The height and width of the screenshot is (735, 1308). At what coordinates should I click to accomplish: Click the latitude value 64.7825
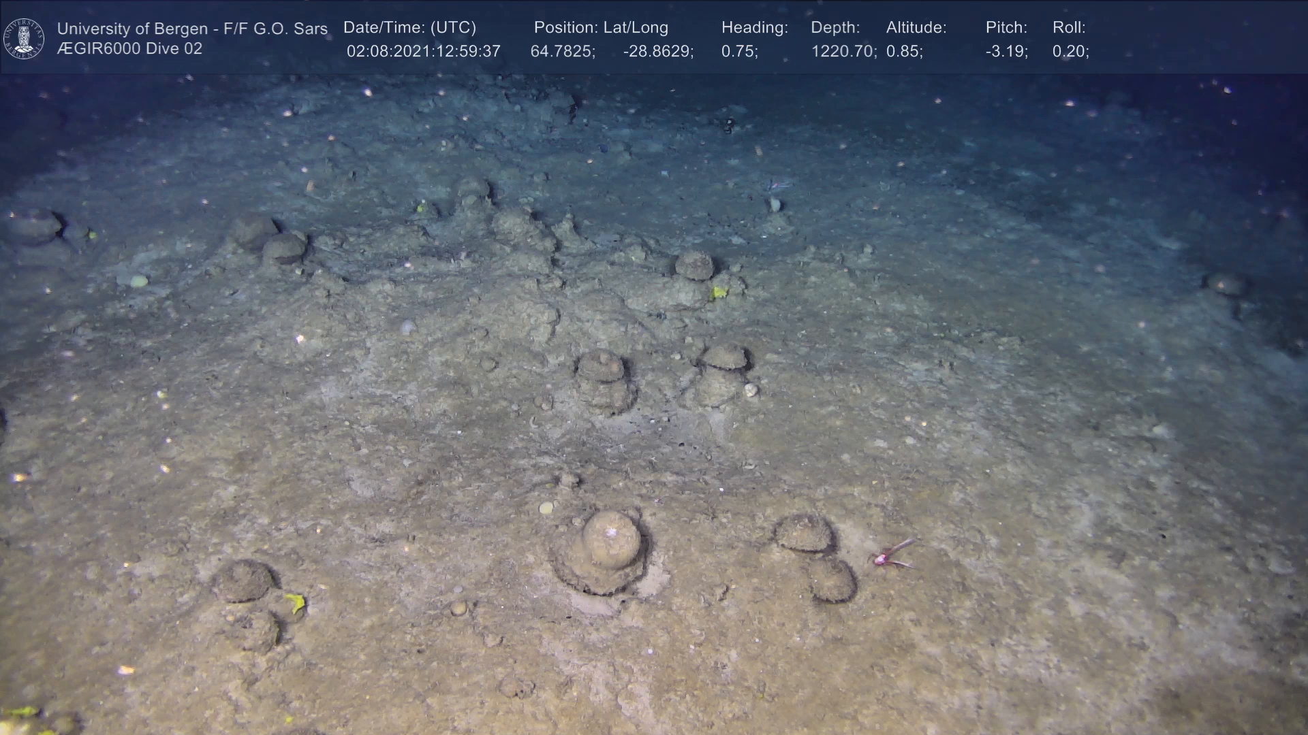pyautogui.click(x=562, y=52)
